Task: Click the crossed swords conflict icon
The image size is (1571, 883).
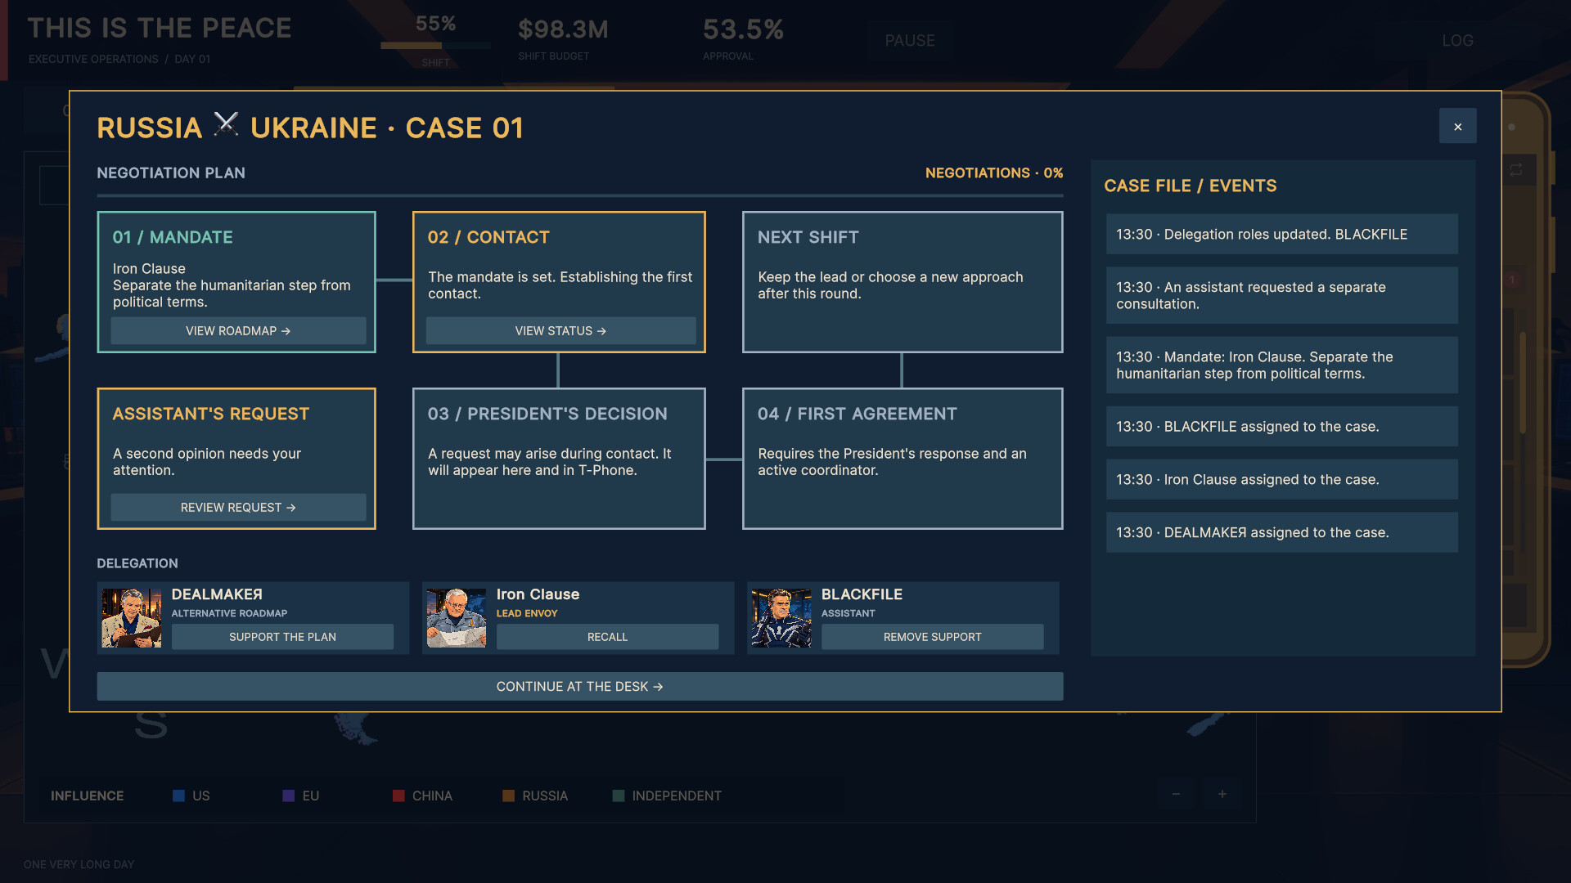Action: [226, 124]
